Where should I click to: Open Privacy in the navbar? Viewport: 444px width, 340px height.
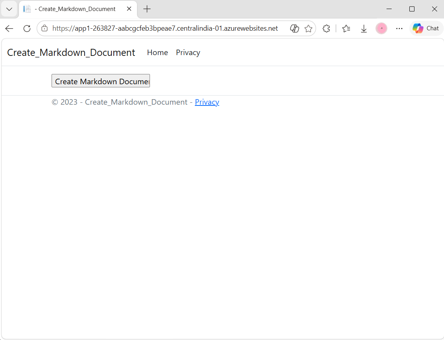188,52
